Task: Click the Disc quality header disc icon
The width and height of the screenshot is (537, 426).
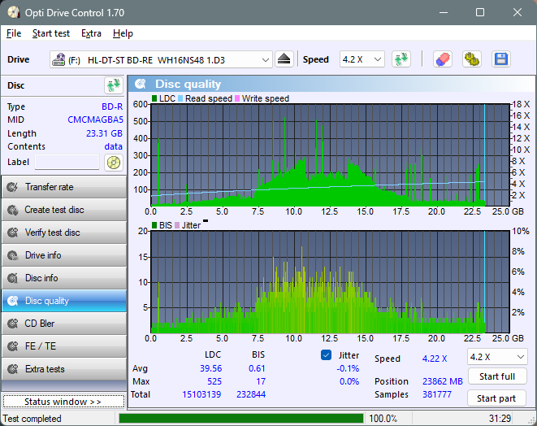Action: (x=141, y=84)
